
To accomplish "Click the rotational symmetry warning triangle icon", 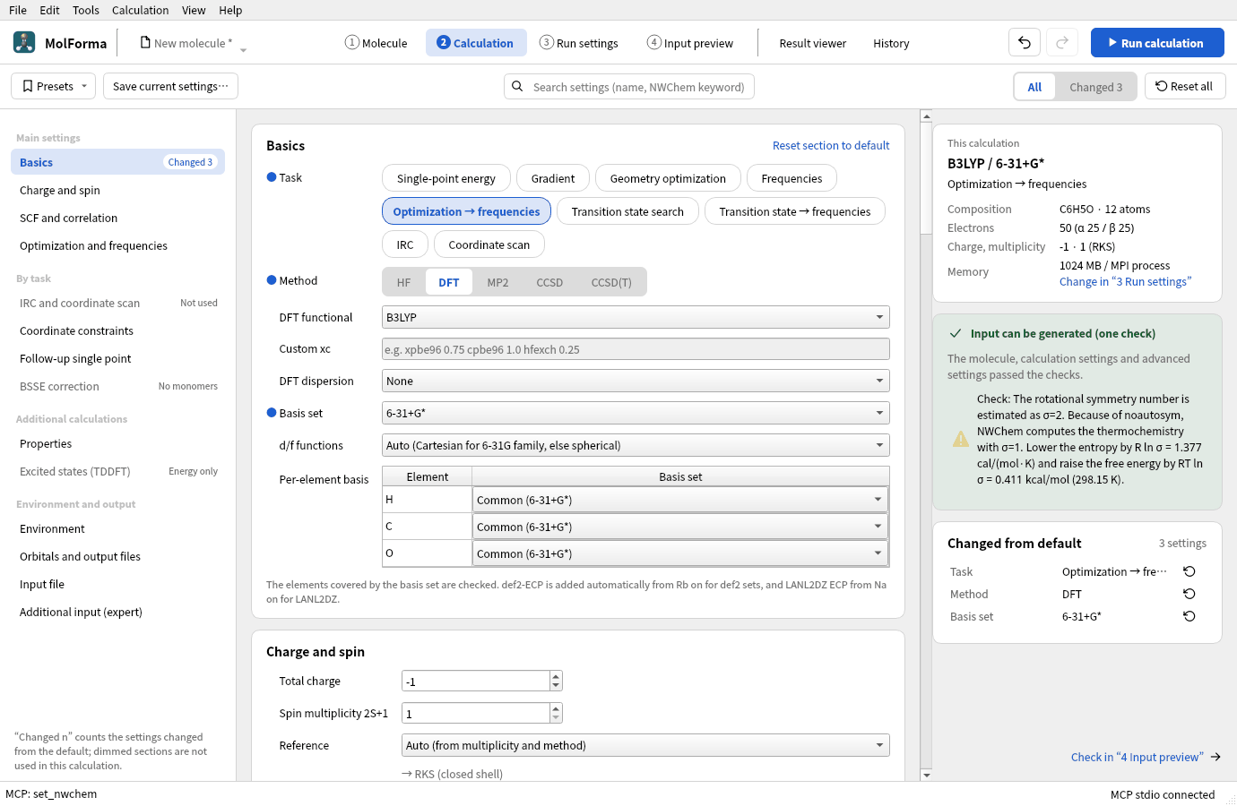I will click(x=961, y=439).
